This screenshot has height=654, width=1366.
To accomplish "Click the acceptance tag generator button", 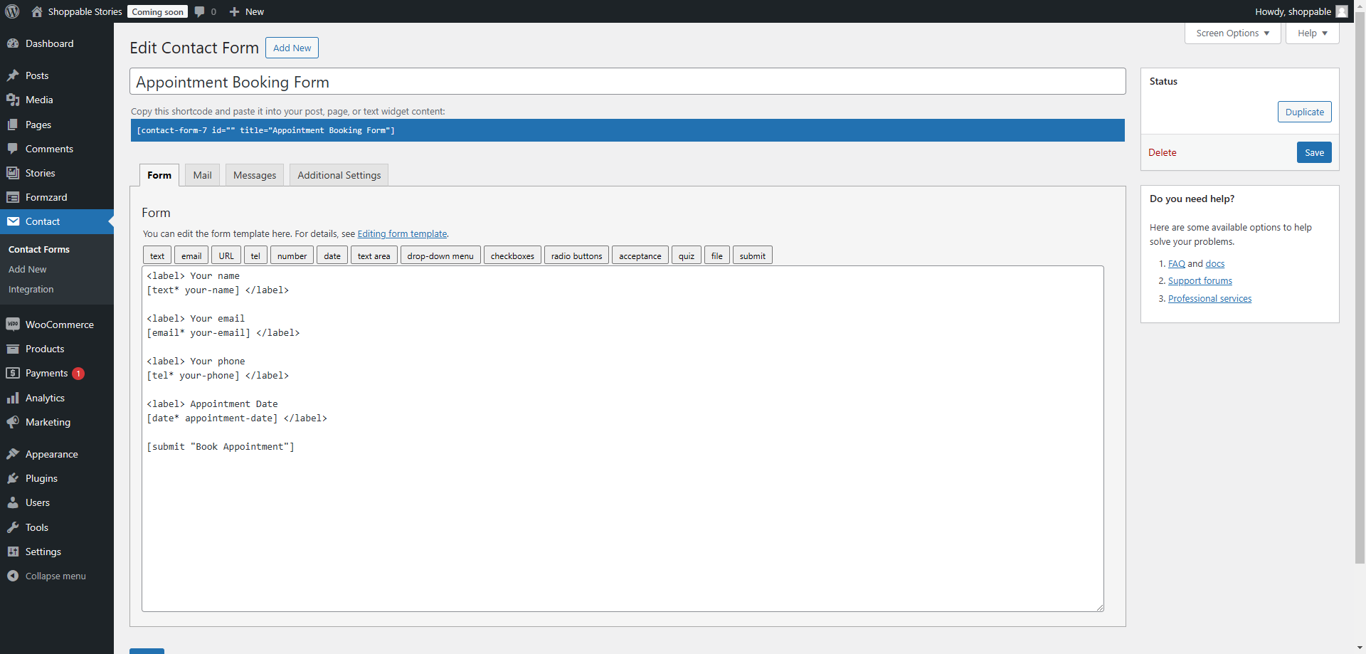I will (x=640, y=255).
